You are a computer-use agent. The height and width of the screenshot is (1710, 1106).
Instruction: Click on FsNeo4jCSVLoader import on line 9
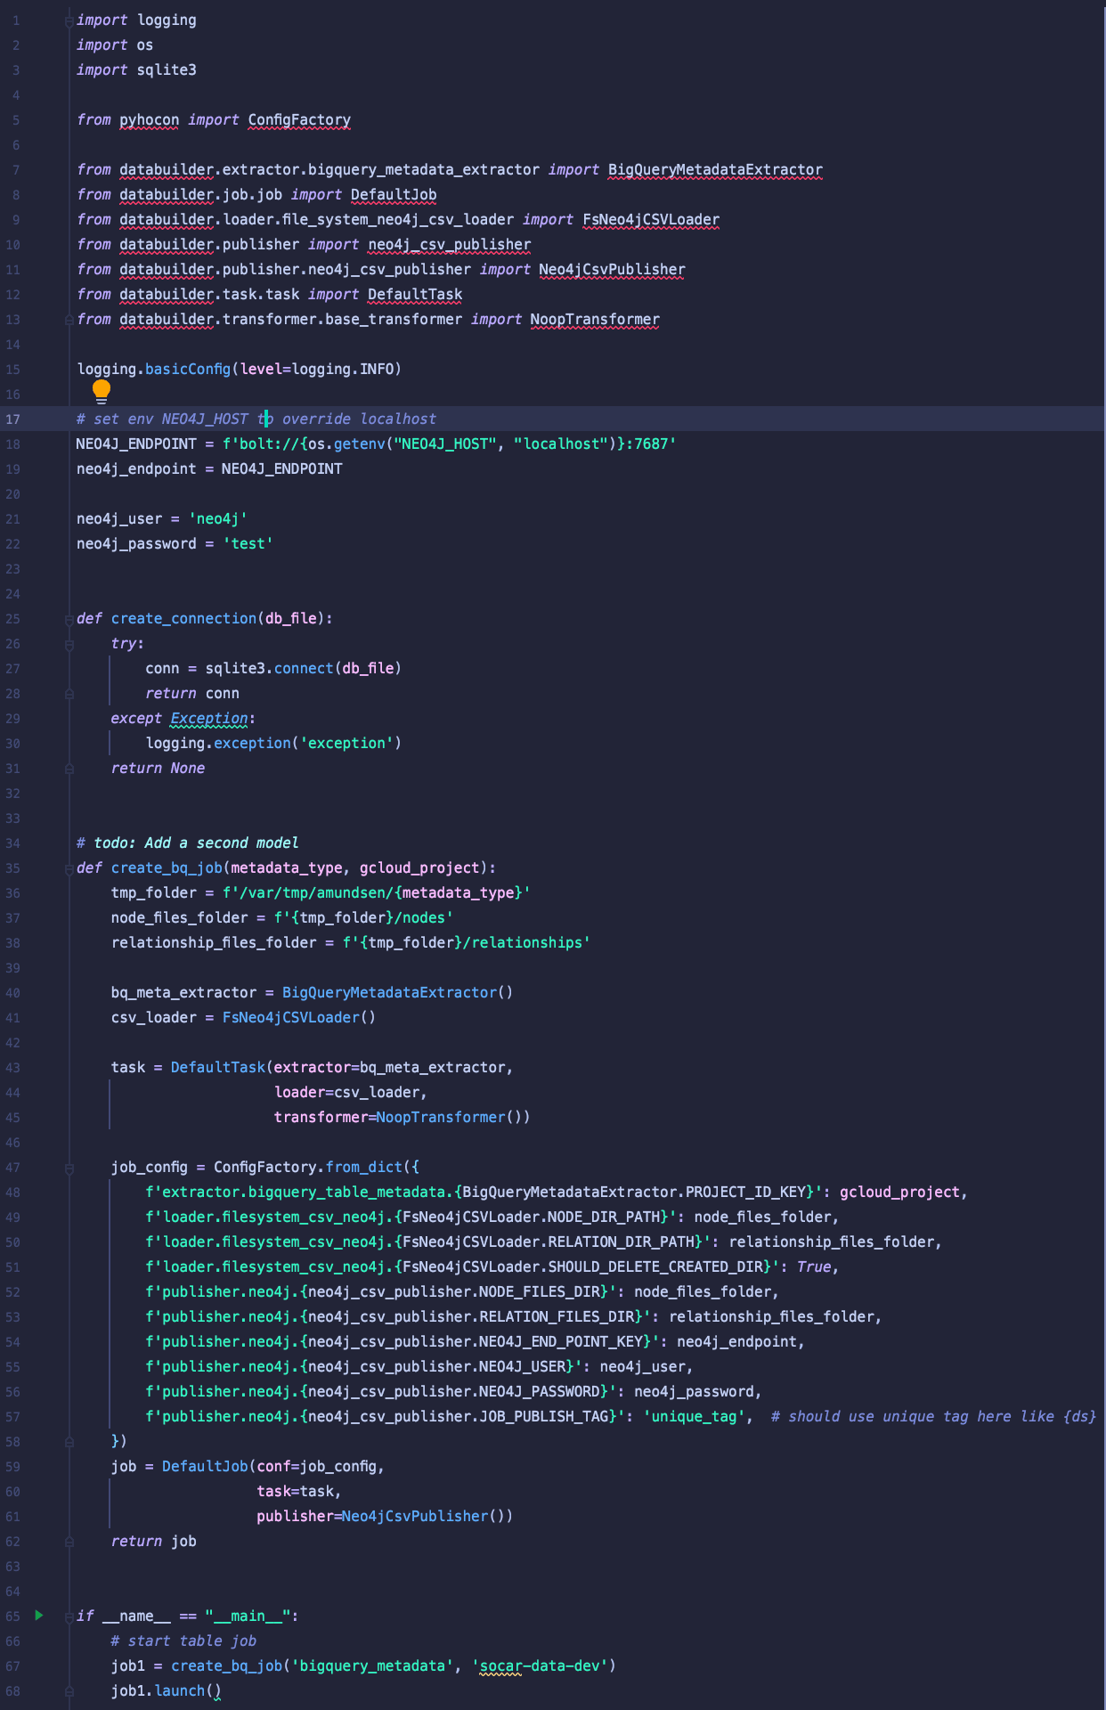[651, 219]
